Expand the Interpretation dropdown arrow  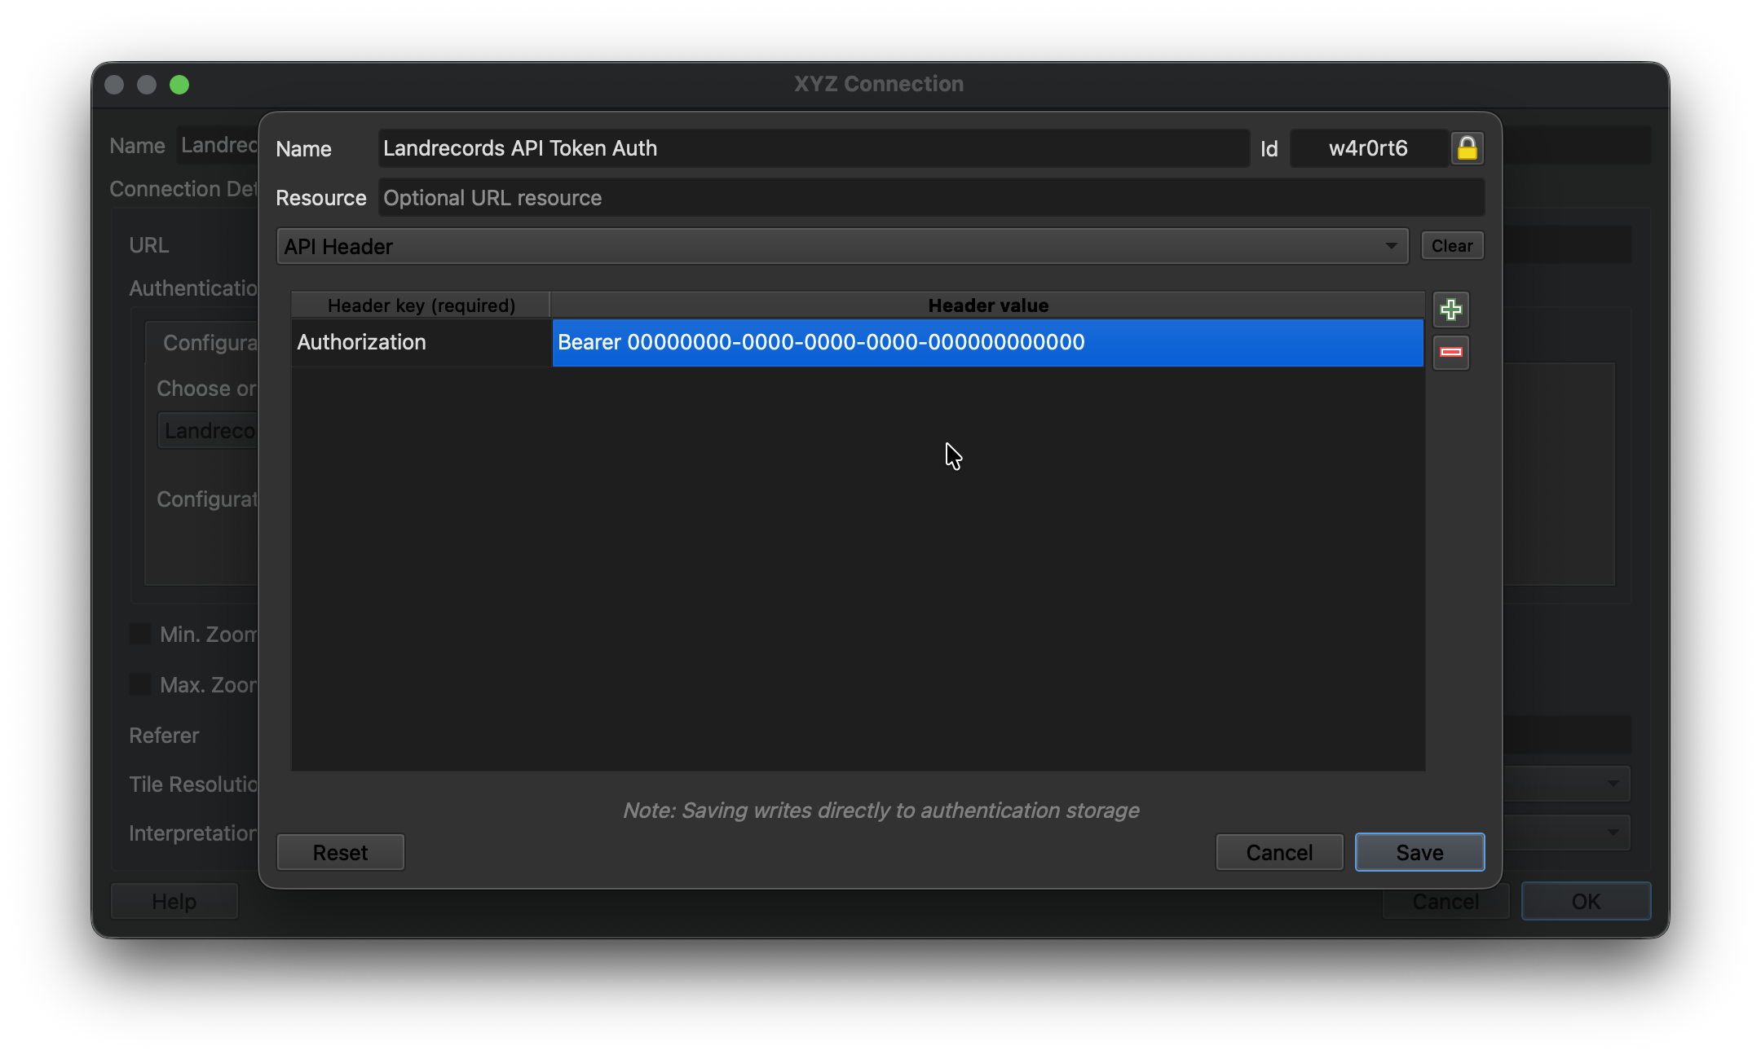coord(1612,833)
